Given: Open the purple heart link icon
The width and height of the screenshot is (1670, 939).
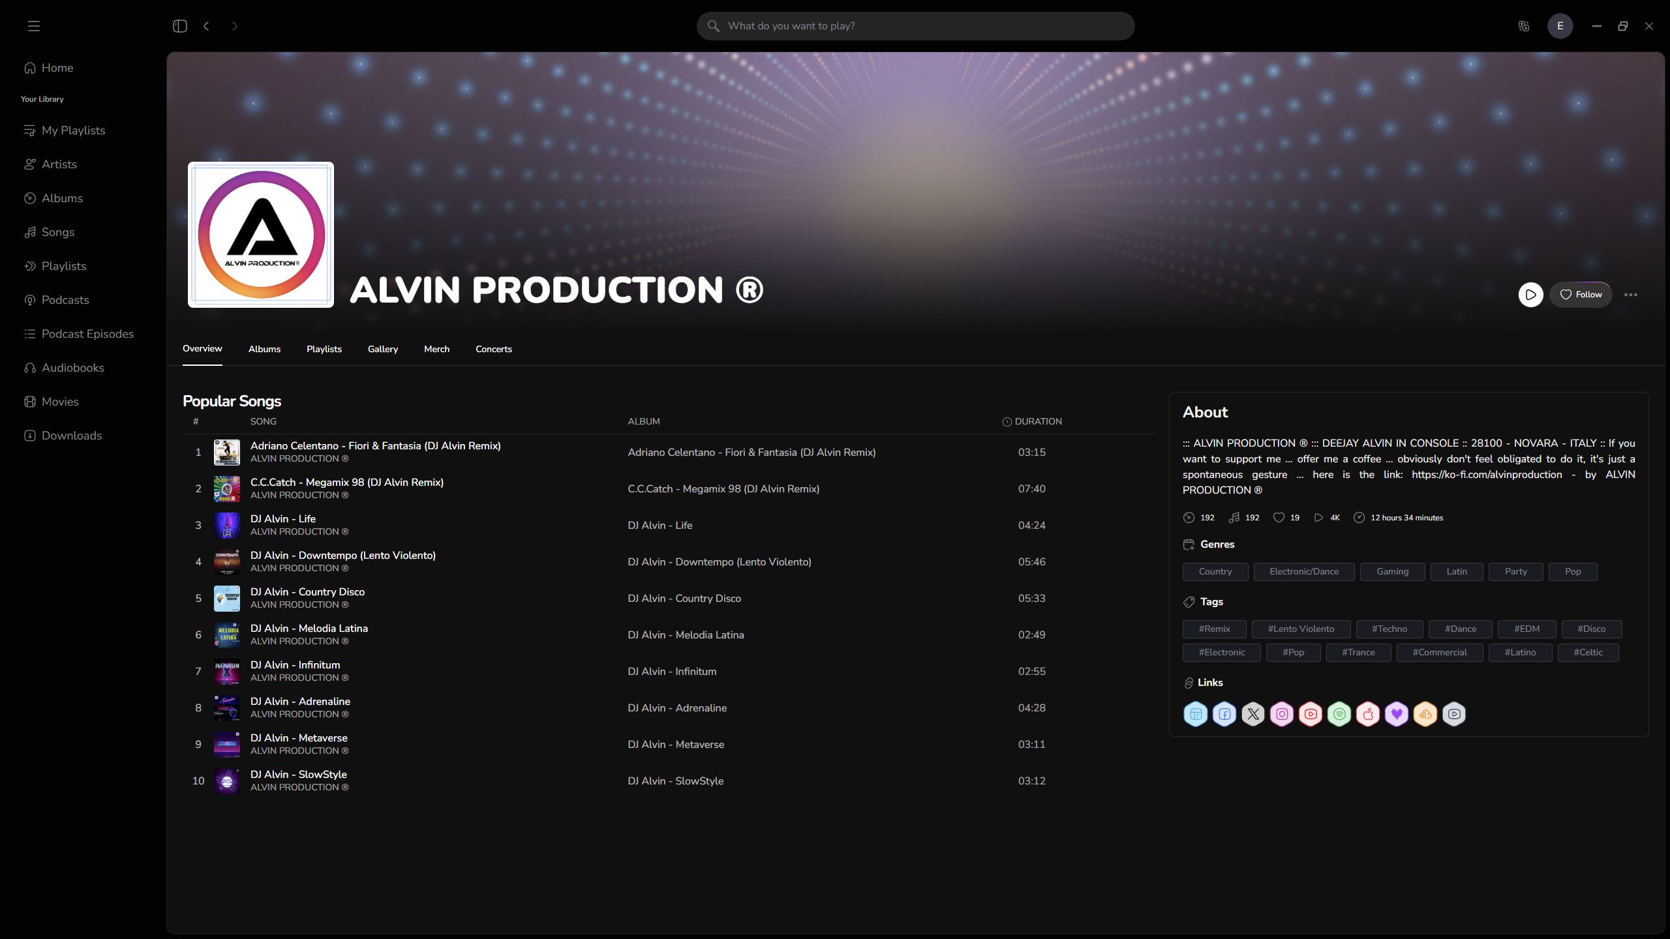Looking at the screenshot, I should [1397, 714].
